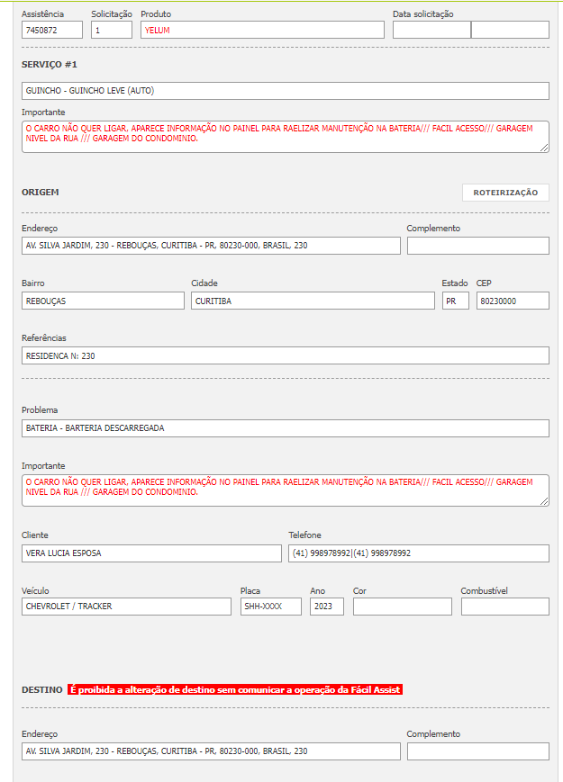
Task: Click the first Data solicitação field
Action: click(x=431, y=30)
